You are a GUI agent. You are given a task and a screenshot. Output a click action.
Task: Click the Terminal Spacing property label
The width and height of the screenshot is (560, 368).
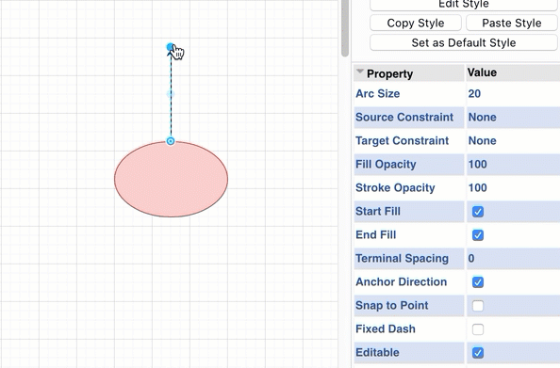click(x=402, y=259)
